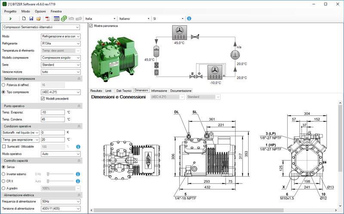Expand the Frequenza di alimentazione 50Hz dropdown
Viewport: 344px width, 214px height.
(x=61, y=202)
